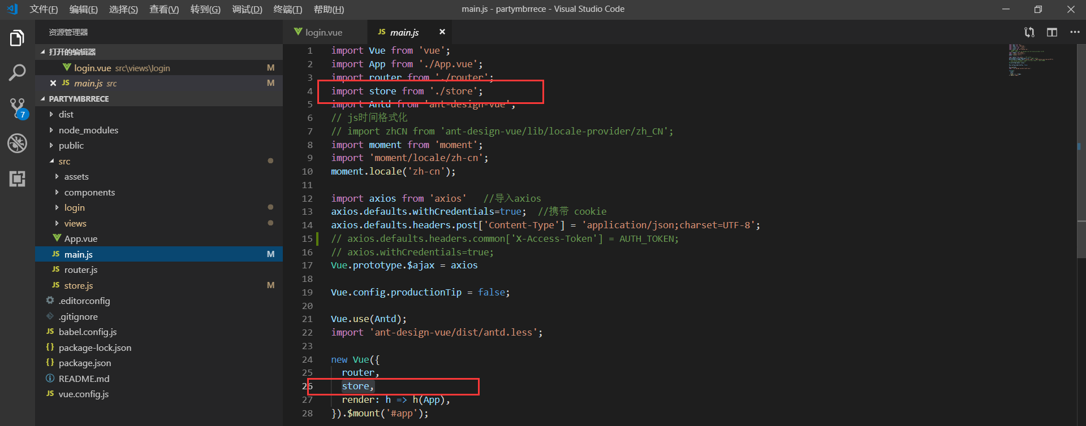Expand the node_modules folder
This screenshot has height=426, width=1086.
51,130
